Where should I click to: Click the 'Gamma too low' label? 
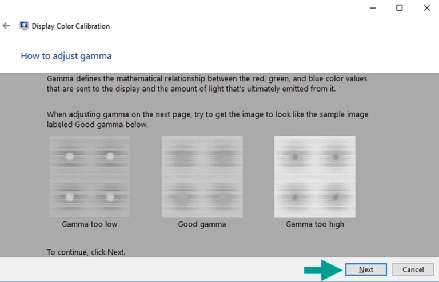[90, 224]
